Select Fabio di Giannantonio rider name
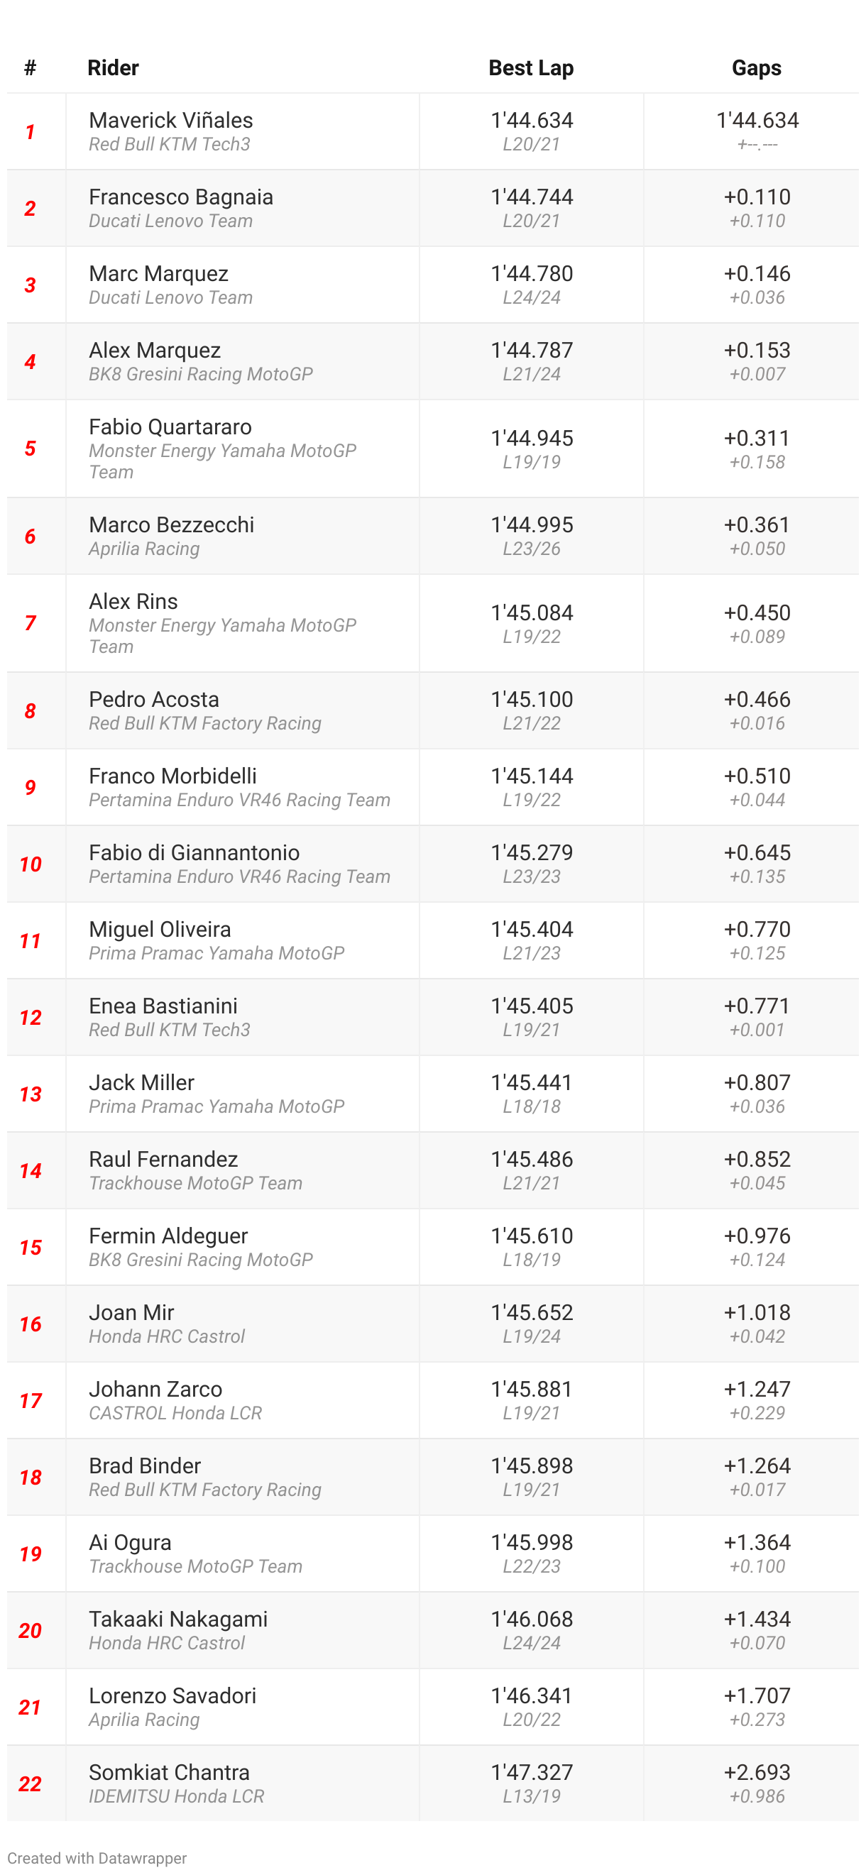Image resolution: width=866 pixels, height=1875 pixels. click(x=194, y=852)
